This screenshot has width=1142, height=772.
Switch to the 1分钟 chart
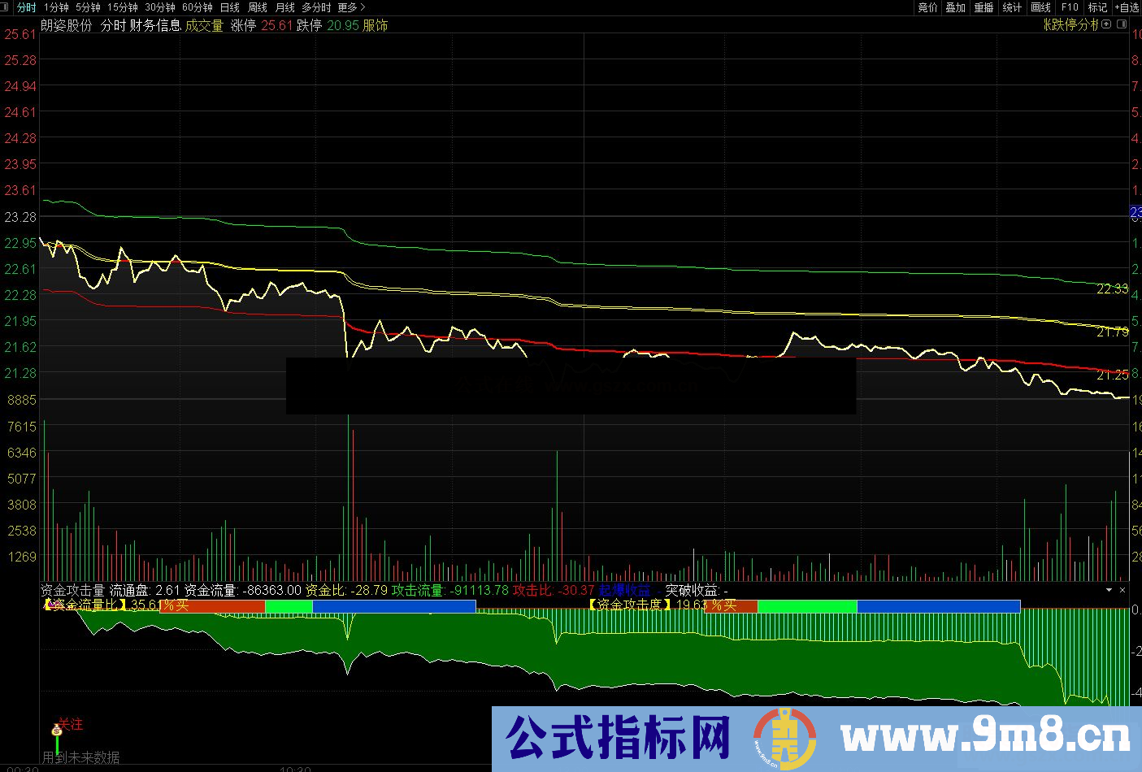[56, 7]
